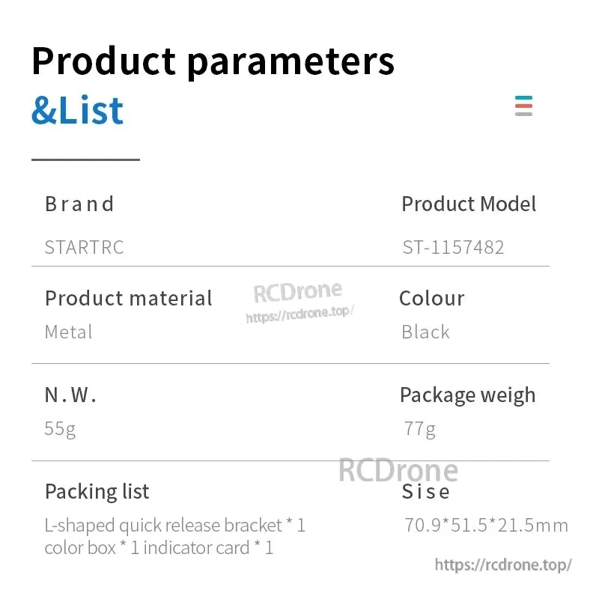Click the three-line menu icon
Image resolution: width=599 pixels, height=599 pixels.
point(523,106)
